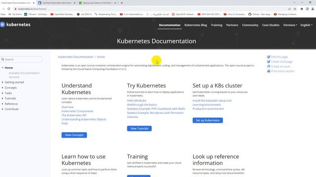Close the Backup and restore tab

tap(115, 3)
